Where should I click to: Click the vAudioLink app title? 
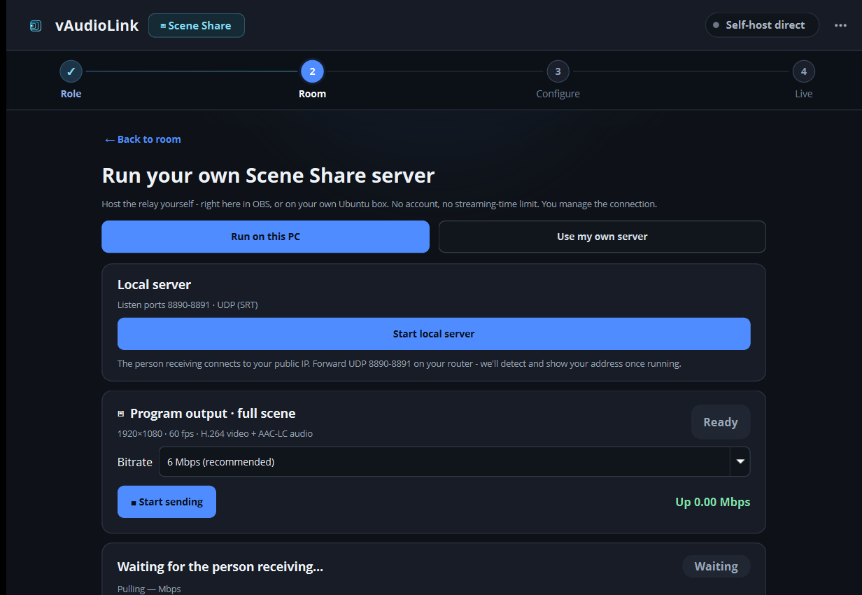[97, 26]
